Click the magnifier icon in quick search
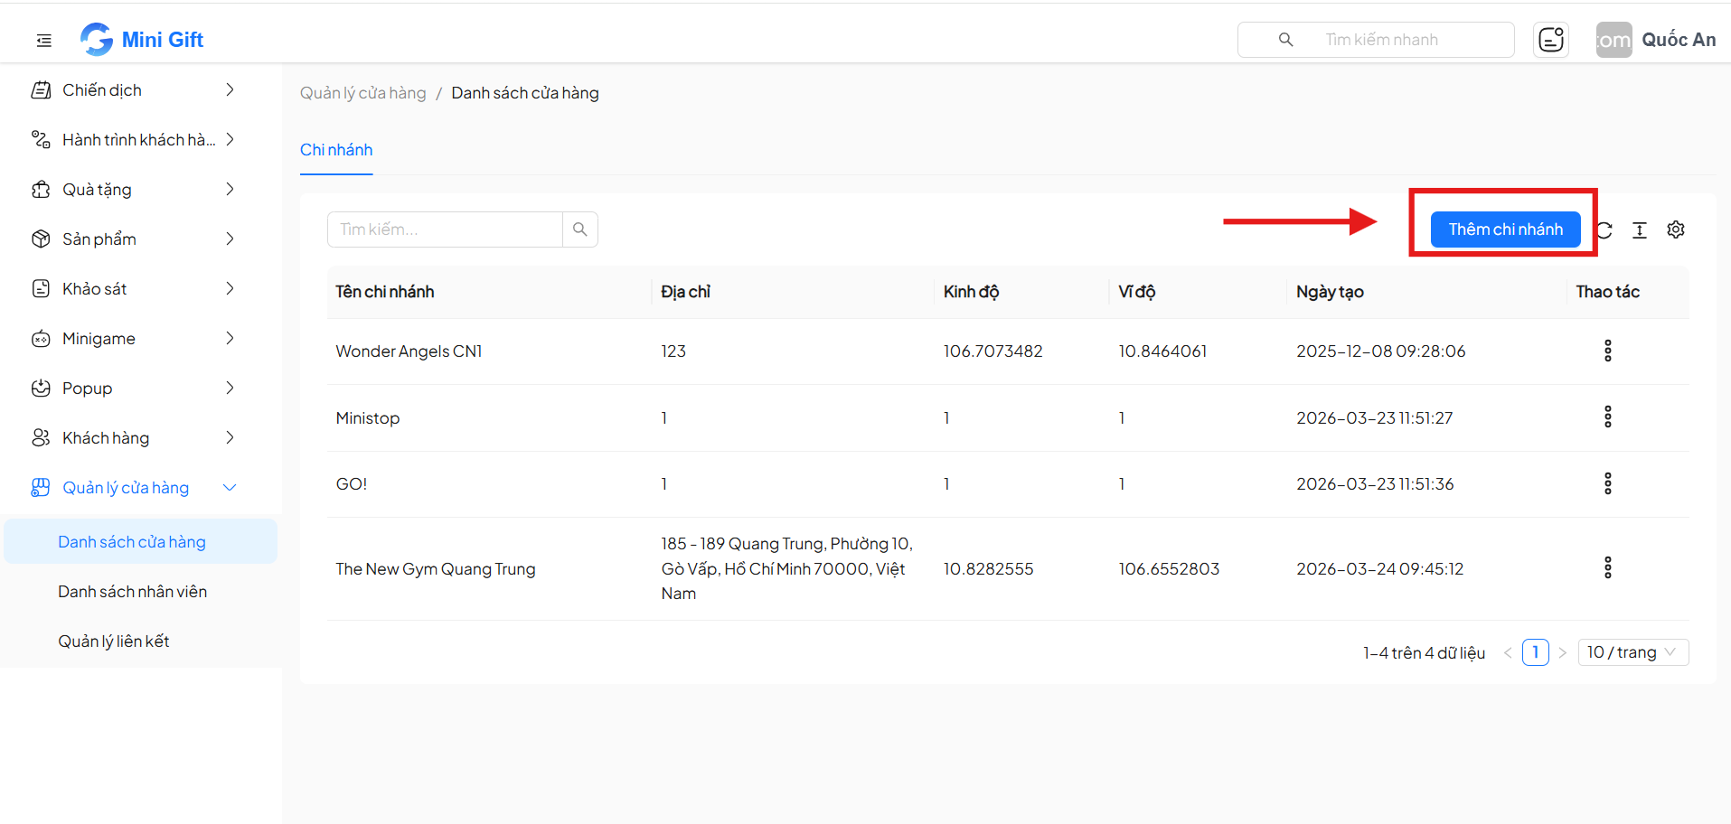This screenshot has width=1731, height=824. click(x=1285, y=40)
